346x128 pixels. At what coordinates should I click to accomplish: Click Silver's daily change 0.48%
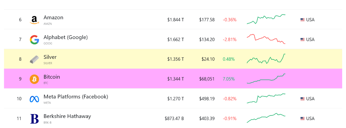point(229,59)
